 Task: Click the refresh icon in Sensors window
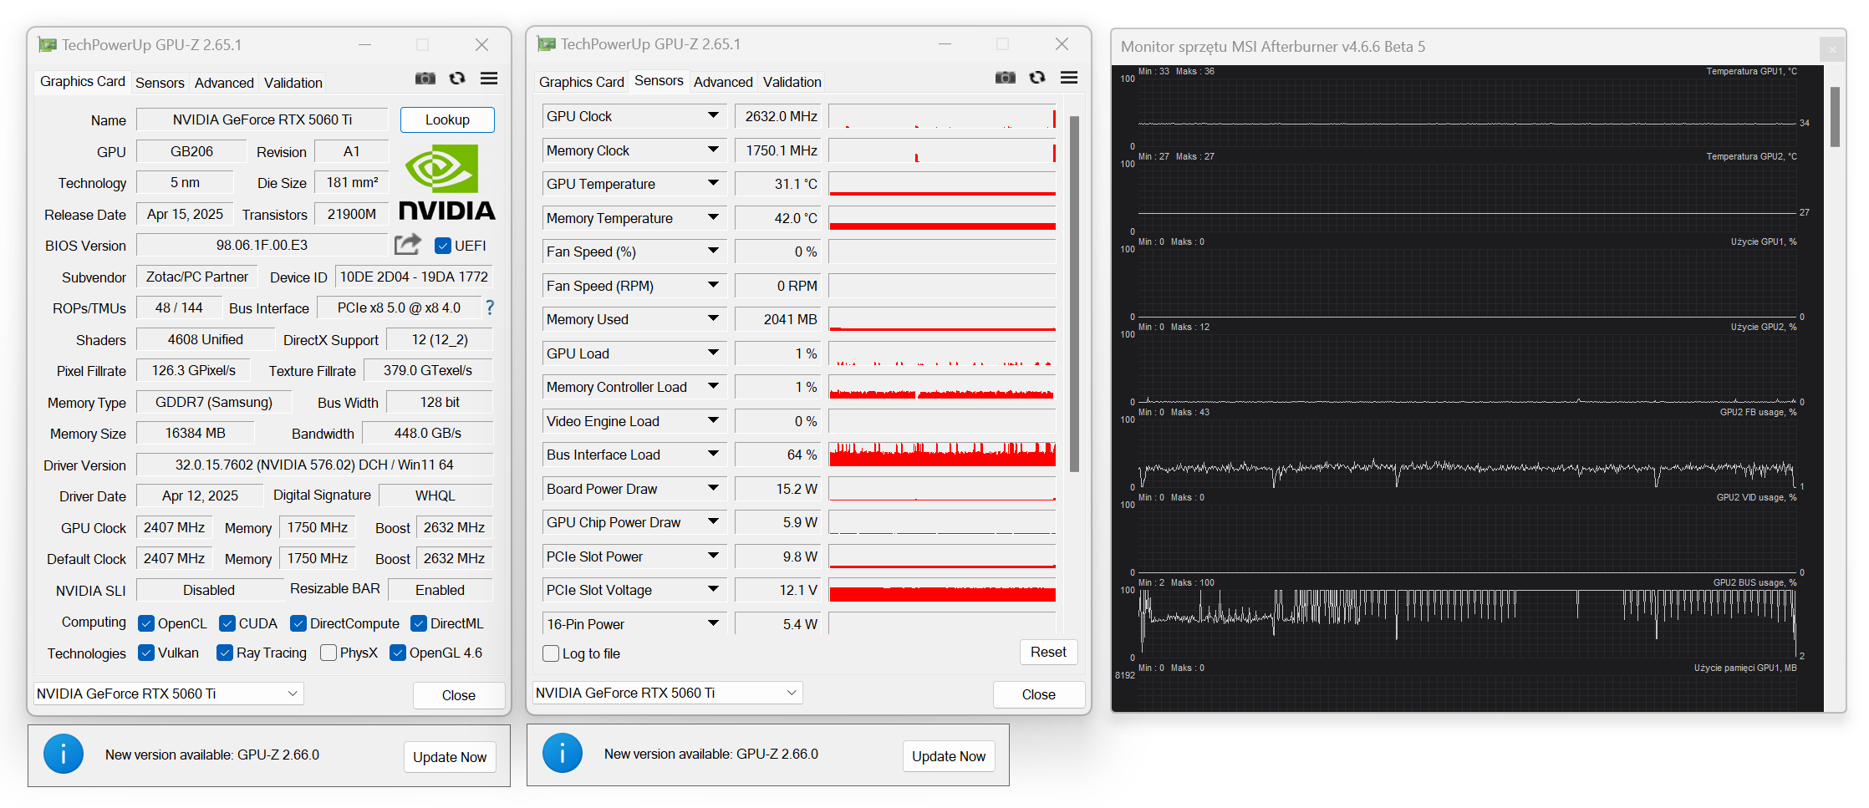coord(1037,78)
